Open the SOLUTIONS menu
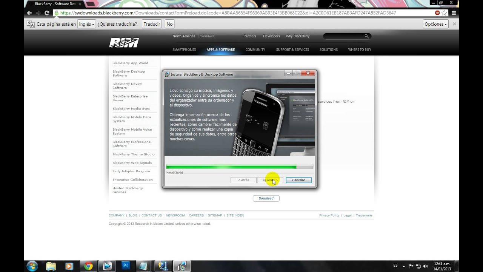The width and height of the screenshot is (483, 272). tap(329, 49)
